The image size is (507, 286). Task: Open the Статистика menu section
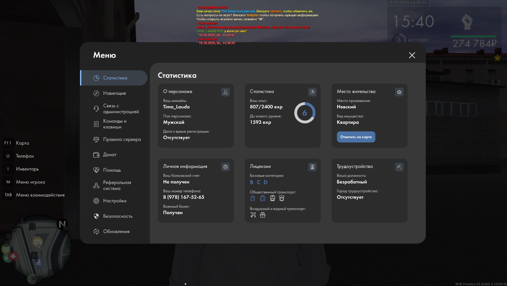114,78
